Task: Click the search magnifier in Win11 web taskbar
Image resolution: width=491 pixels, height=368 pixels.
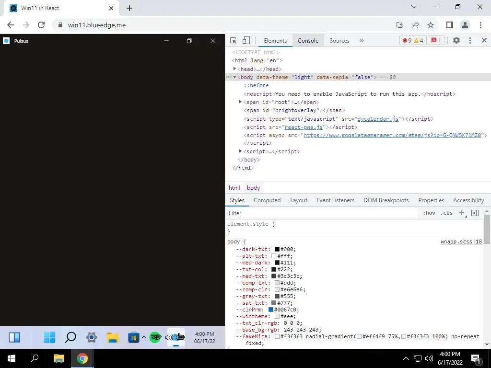Action: pos(70,337)
